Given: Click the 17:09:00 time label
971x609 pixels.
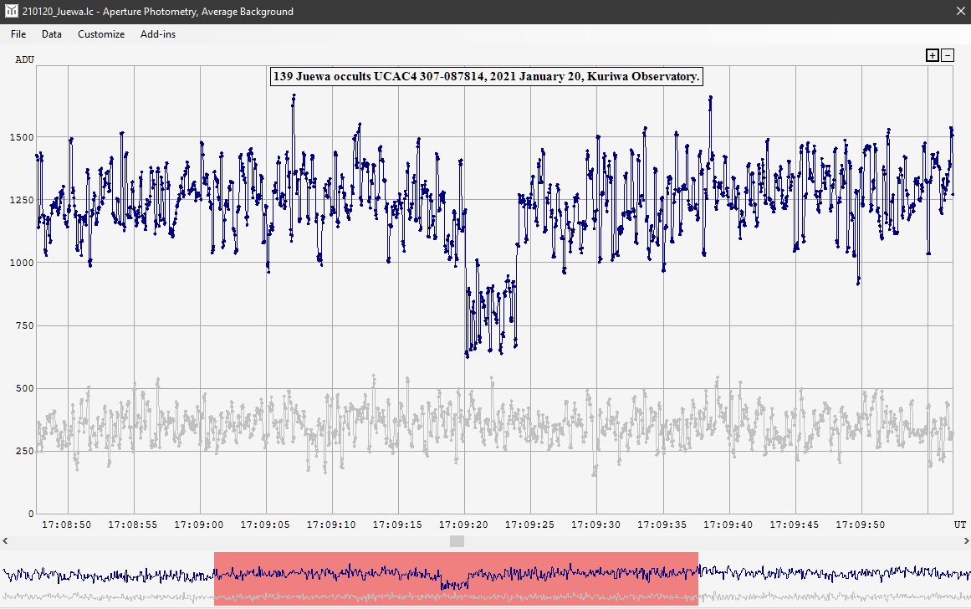Looking at the screenshot, I should (x=199, y=525).
